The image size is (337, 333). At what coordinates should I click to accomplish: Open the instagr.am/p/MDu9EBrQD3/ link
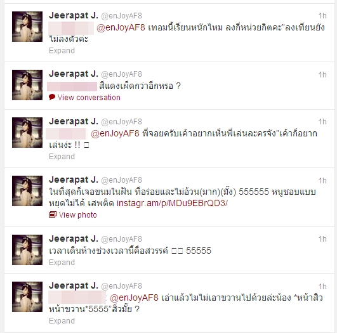(172, 203)
